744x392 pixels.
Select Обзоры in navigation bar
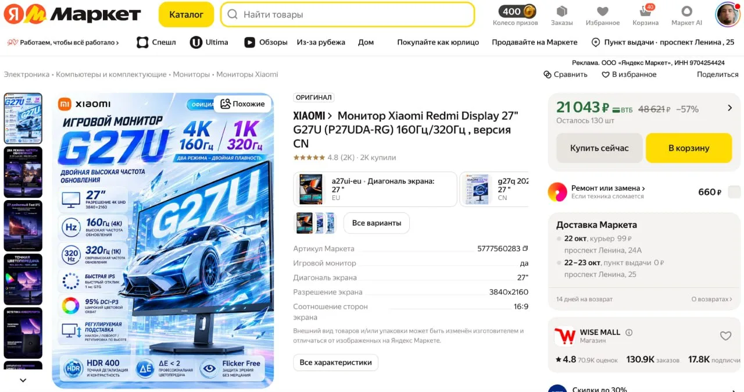(266, 42)
